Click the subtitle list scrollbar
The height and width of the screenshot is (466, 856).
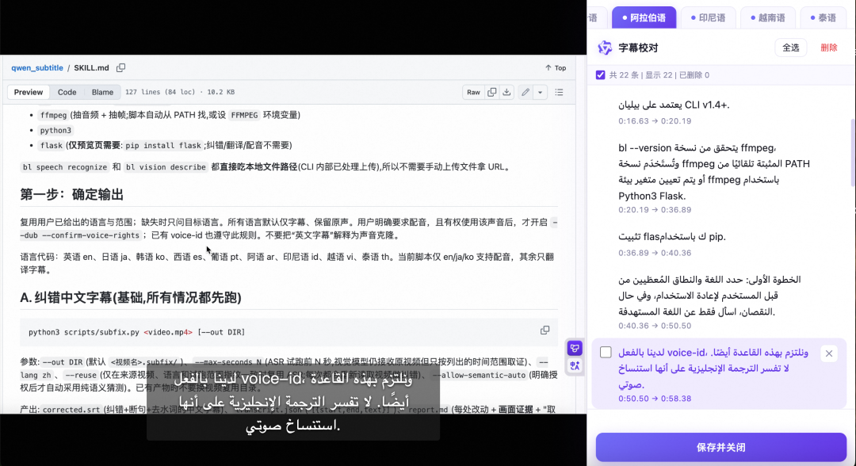pos(853,153)
